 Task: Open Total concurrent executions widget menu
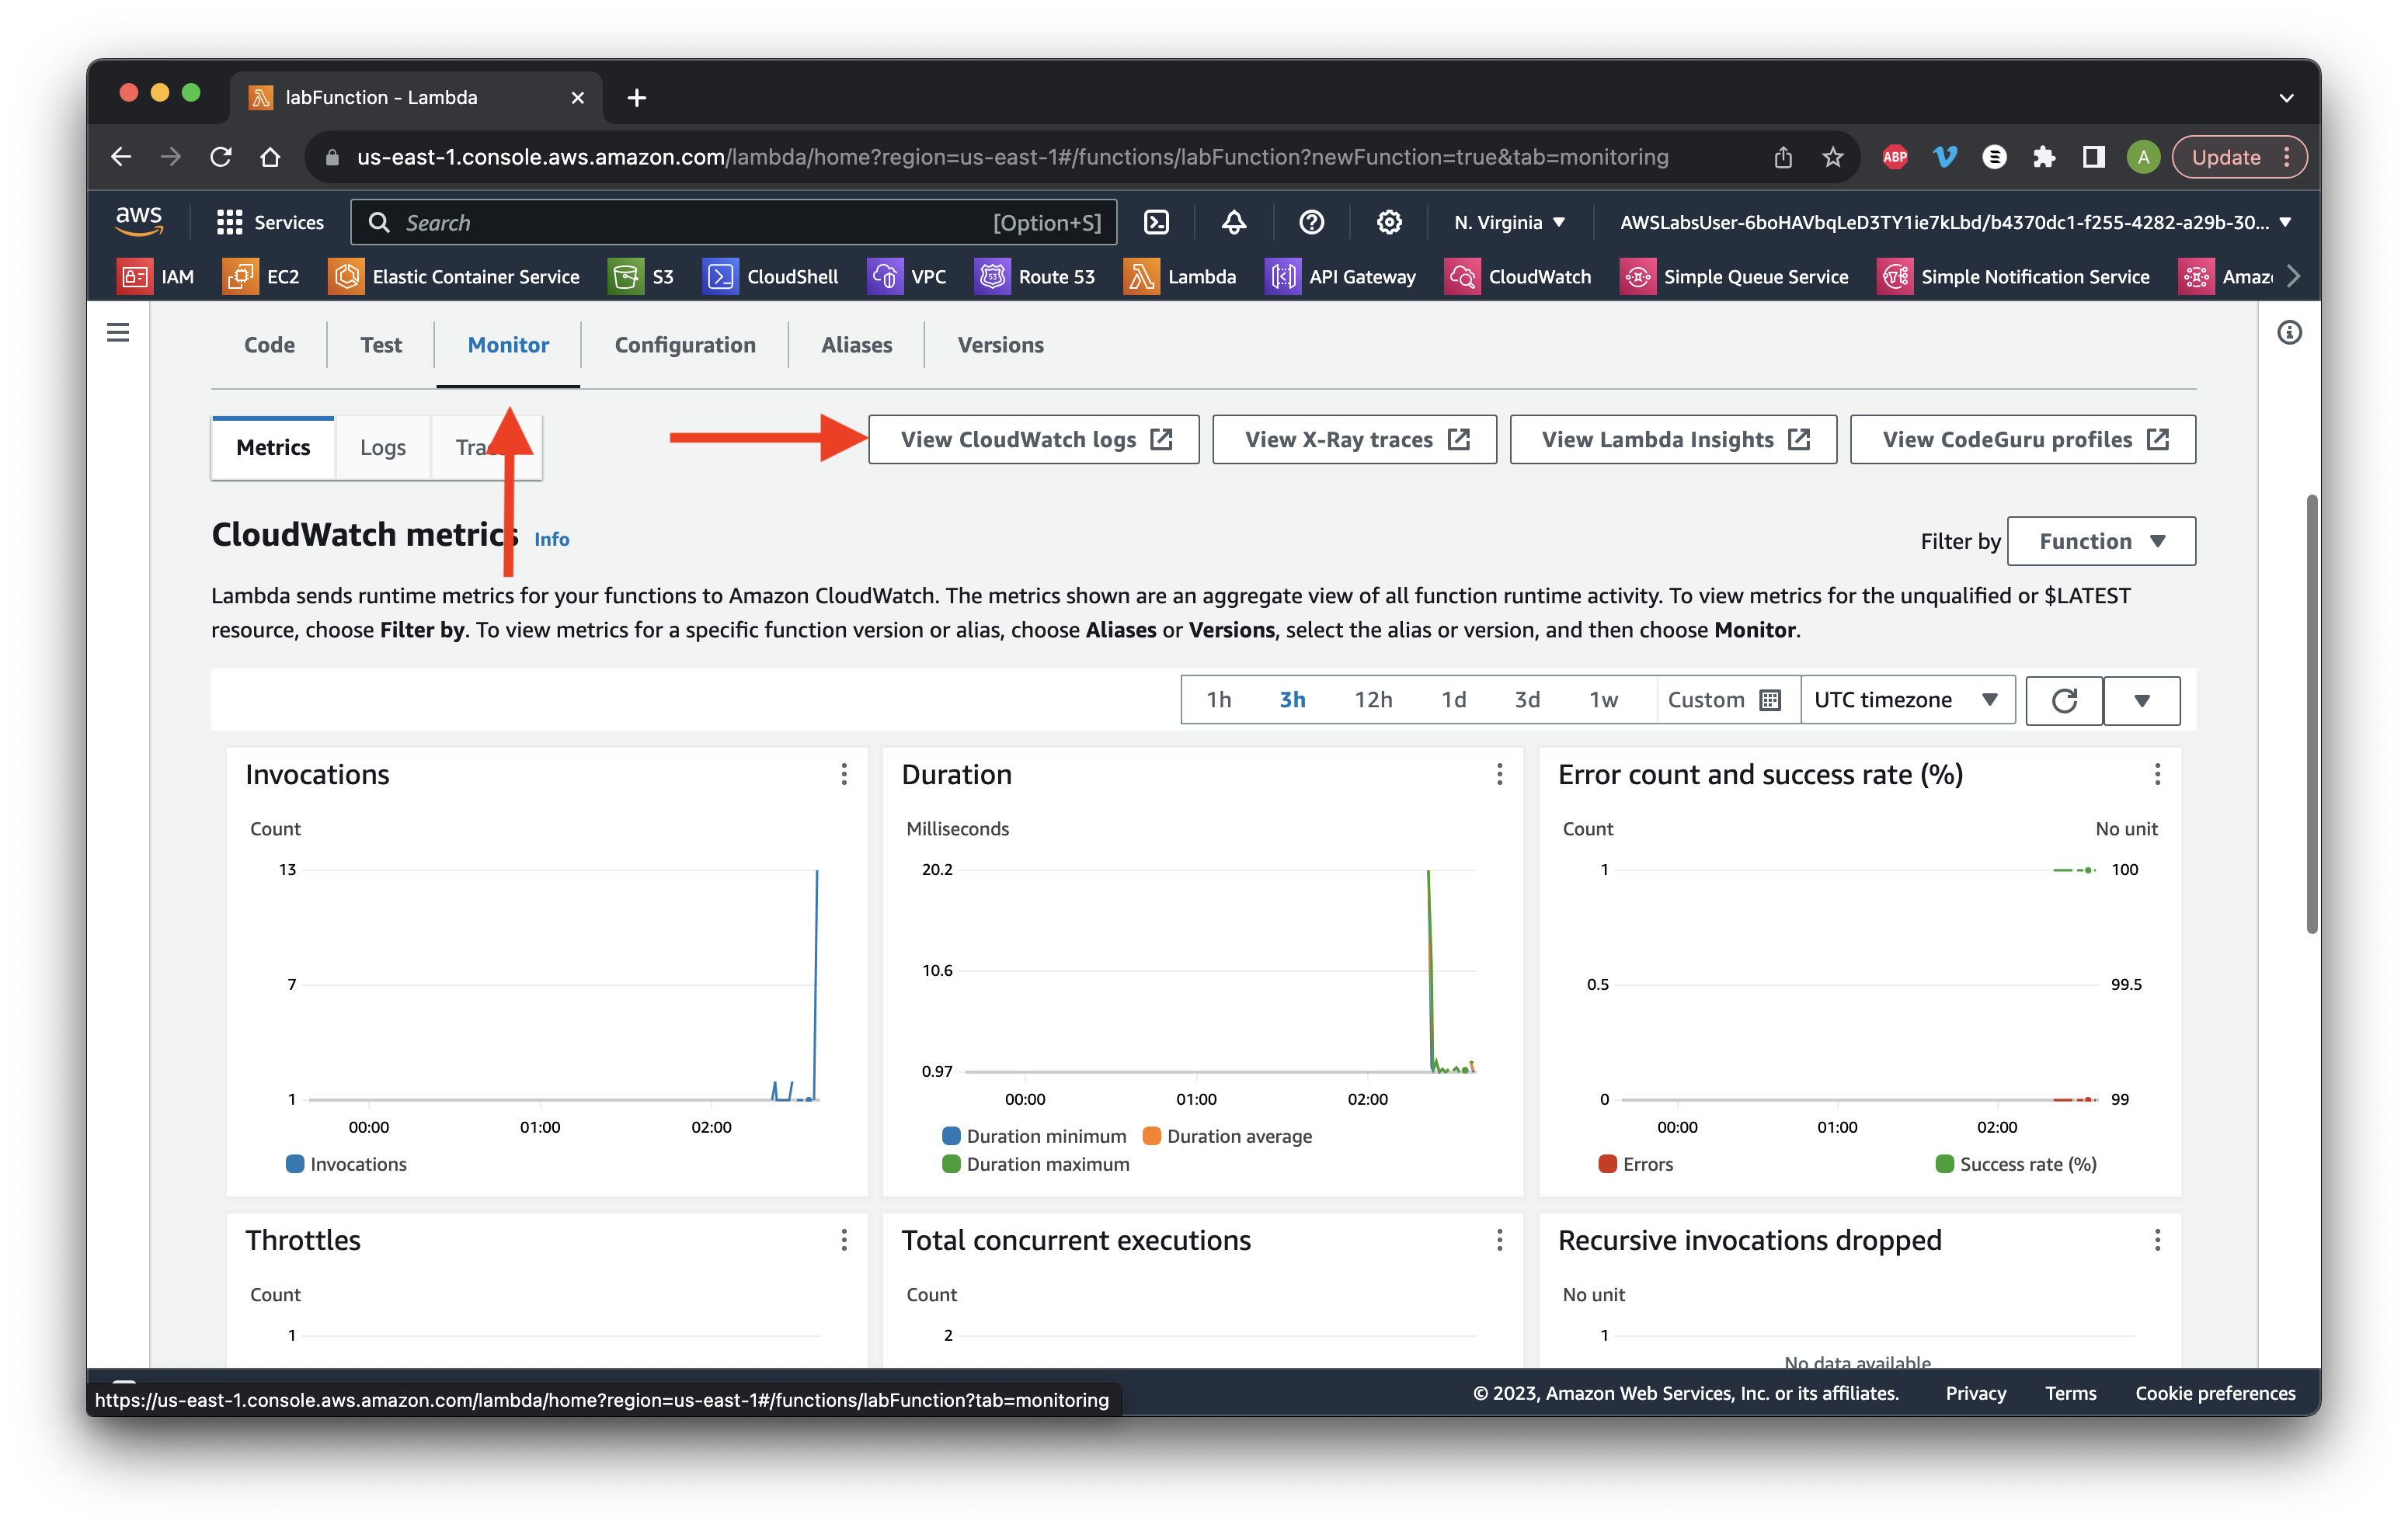tap(1499, 1239)
